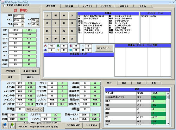Switch to the スキル tab
Viewport: 176px width, 130px height.
click(143, 6)
